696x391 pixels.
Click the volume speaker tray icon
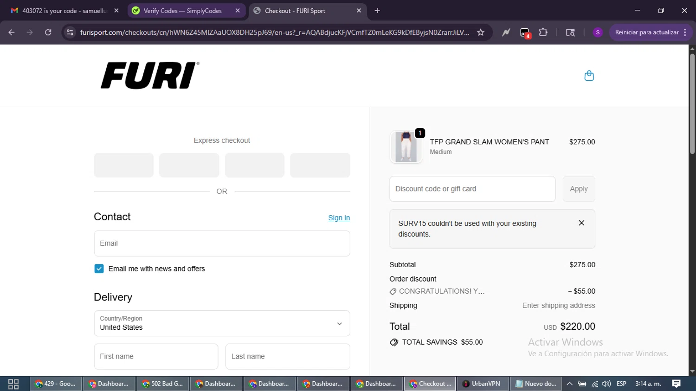606,384
